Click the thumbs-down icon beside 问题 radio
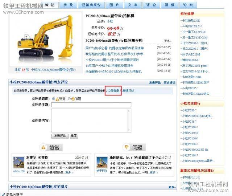The image size is (232, 196). pos(73,99)
